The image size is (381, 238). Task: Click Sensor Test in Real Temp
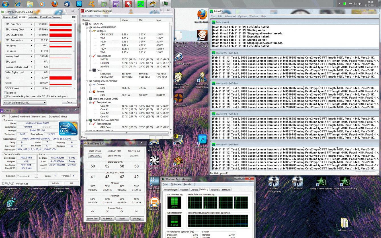[93, 219]
